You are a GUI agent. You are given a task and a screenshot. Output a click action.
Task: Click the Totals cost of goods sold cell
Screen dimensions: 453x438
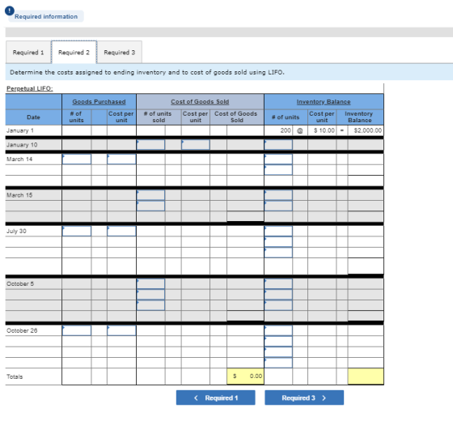click(x=245, y=376)
